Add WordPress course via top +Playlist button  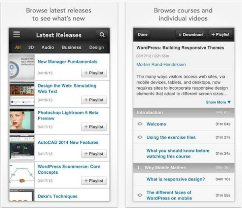click(x=220, y=35)
